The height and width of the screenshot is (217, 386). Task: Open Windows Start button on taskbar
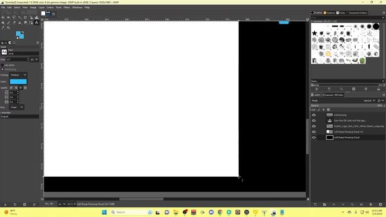(x=104, y=212)
